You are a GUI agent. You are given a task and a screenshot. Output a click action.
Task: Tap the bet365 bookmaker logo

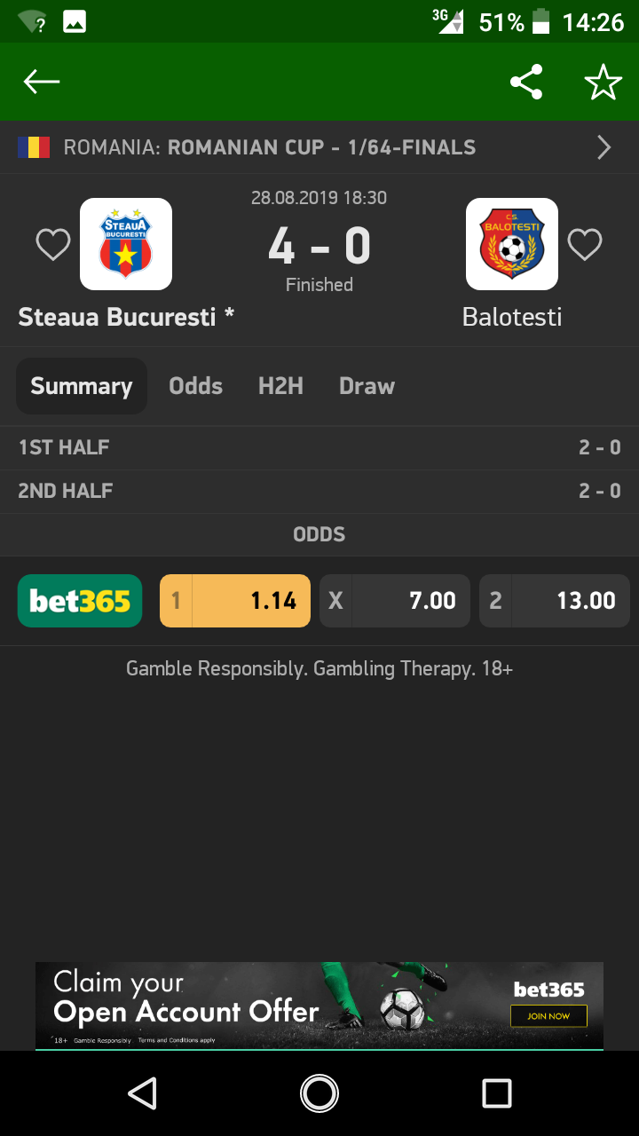pos(80,601)
